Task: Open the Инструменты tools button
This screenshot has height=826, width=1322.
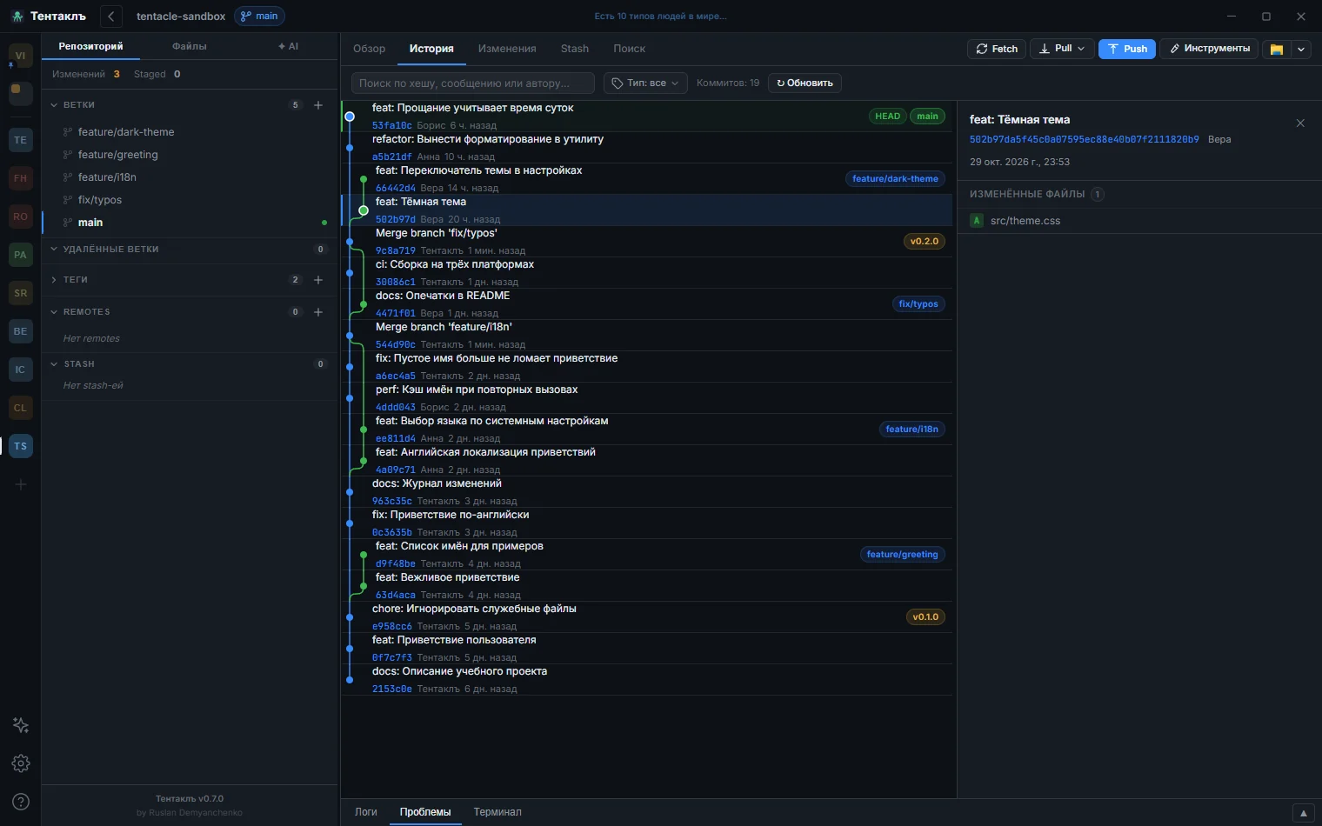Action: (1210, 49)
